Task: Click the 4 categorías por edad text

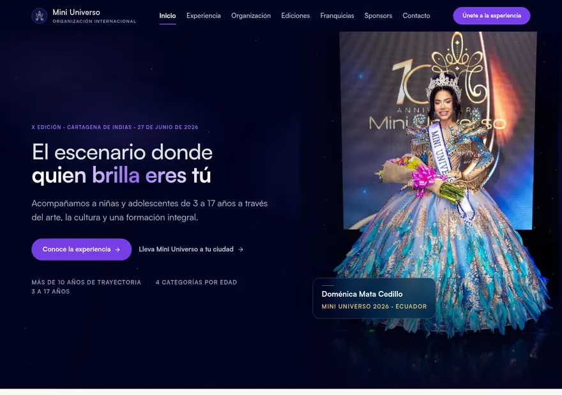Action: tap(196, 282)
